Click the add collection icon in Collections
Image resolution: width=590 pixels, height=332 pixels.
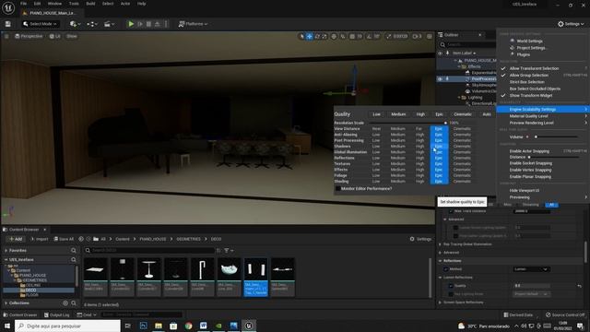coord(65,303)
